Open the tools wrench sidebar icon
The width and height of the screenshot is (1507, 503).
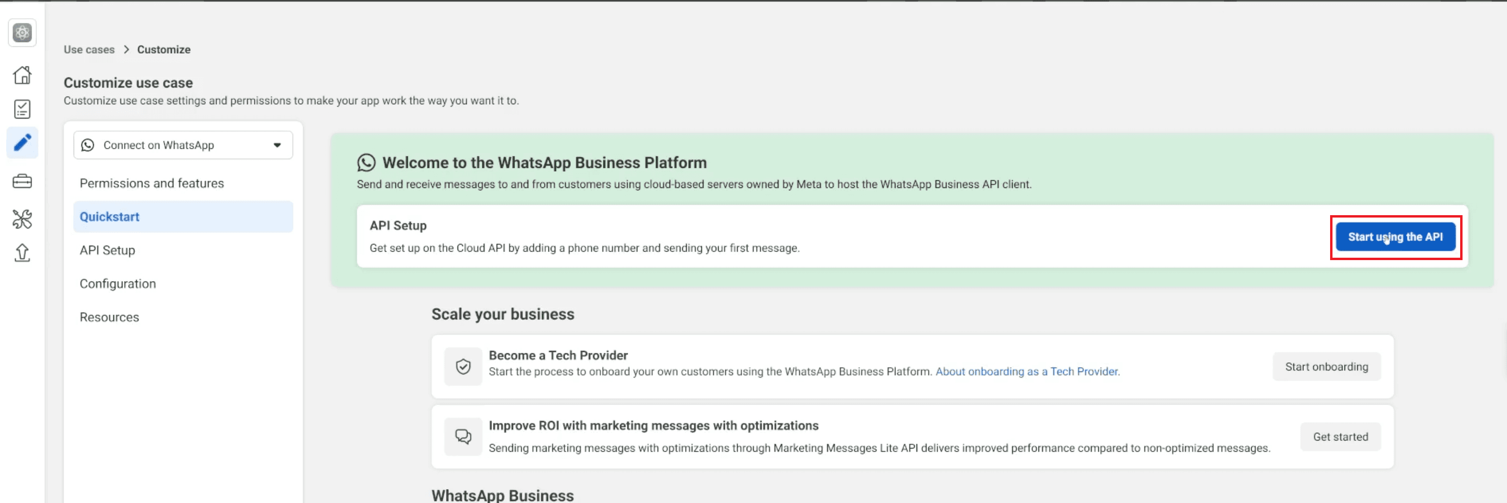tap(22, 219)
